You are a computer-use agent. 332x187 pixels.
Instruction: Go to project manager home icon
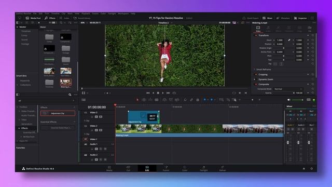click(304, 169)
